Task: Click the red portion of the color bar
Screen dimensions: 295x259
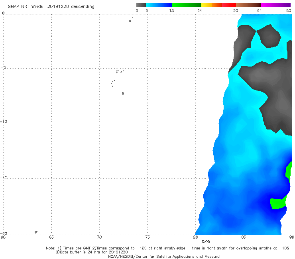Action: (229, 5)
